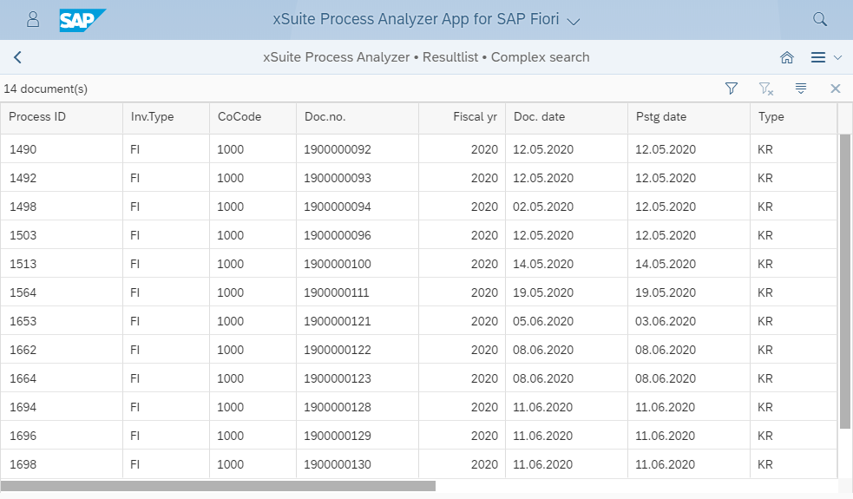Click document number 1900000130
The height and width of the screenshot is (499, 853).
[338, 464]
